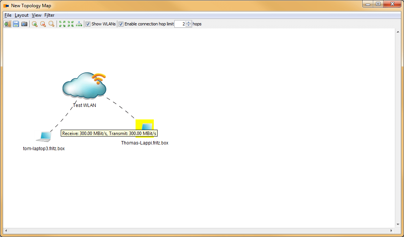
Task: Disable the connection hop limit checkbox
Action: coord(121,24)
